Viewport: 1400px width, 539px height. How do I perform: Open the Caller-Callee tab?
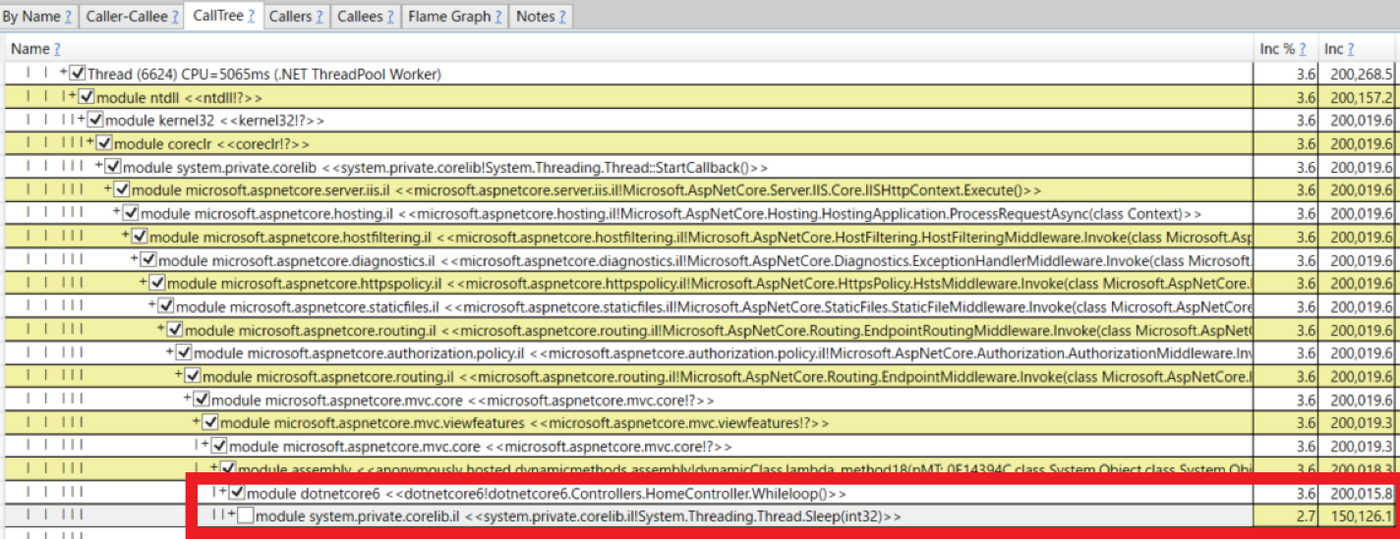coord(125,16)
